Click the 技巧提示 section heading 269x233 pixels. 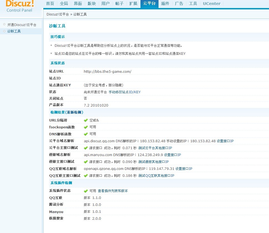(x=58, y=37)
